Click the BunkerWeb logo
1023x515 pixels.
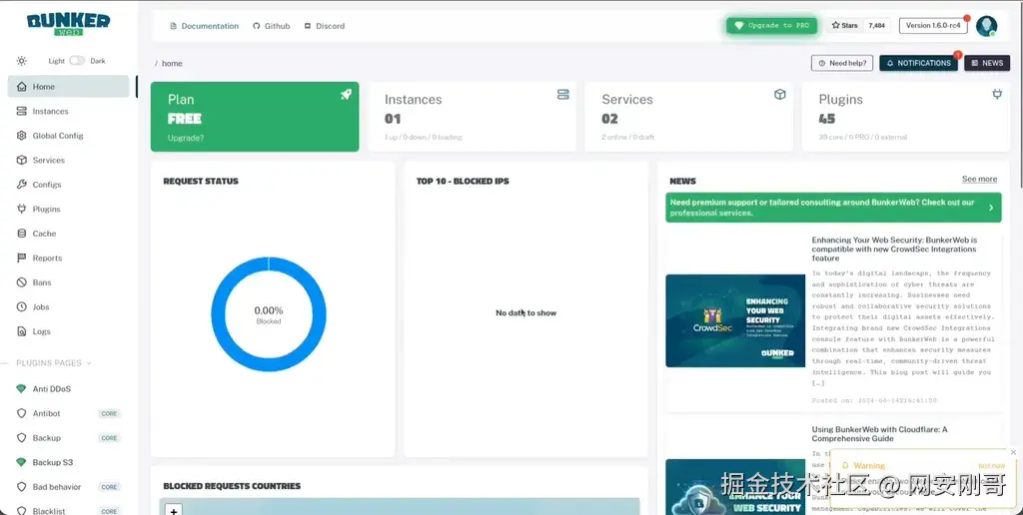tap(69, 25)
